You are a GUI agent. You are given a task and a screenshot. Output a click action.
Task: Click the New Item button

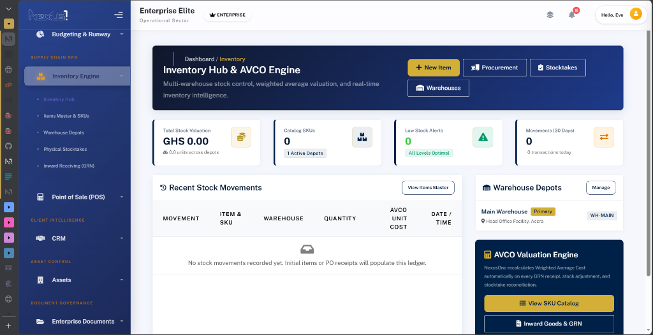434,68
